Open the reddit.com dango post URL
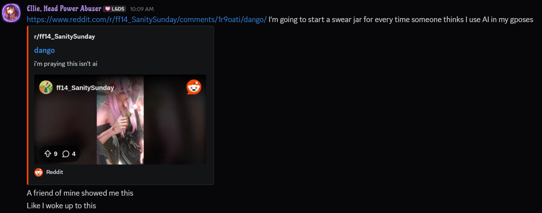Viewport: 542px width, 213px height. [x=147, y=20]
